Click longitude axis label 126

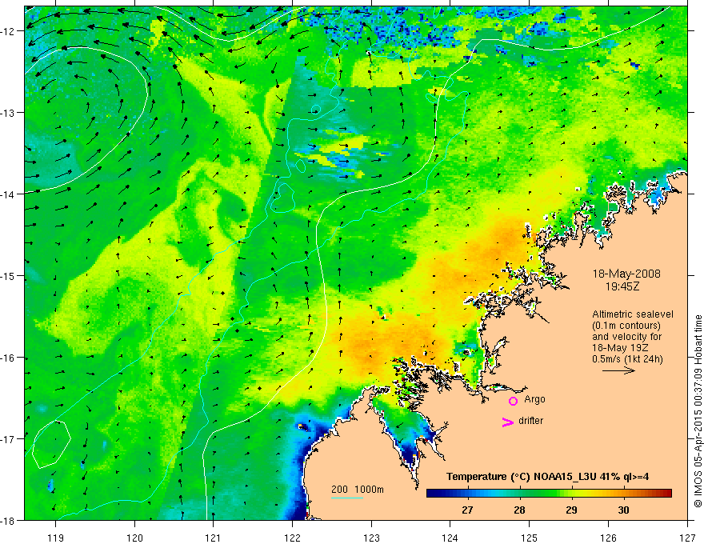[608, 538]
